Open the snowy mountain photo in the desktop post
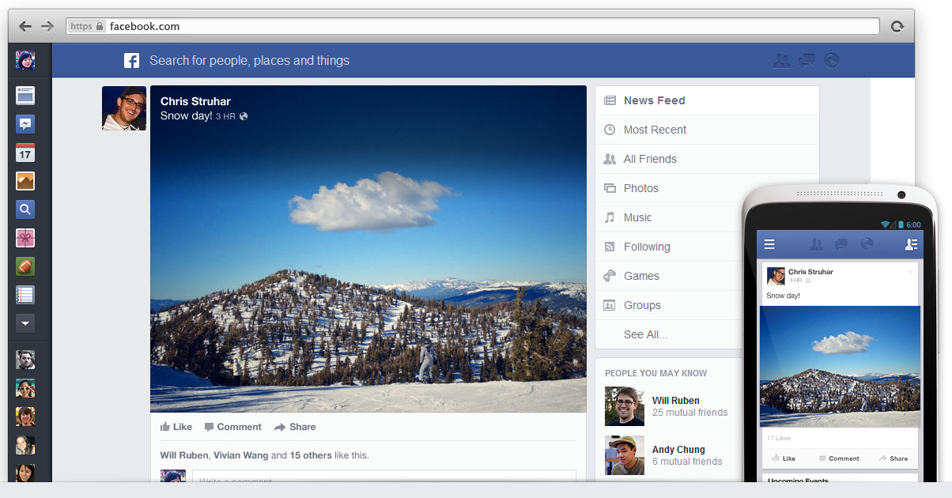The image size is (952, 498). tap(368, 249)
